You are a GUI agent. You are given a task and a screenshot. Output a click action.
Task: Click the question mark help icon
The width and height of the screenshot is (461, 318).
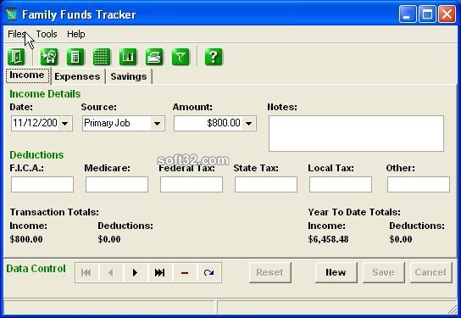click(x=214, y=57)
